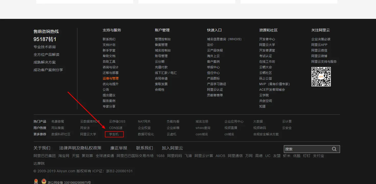View 服务案例
The height and width of the screenshot is (184, 376).
[x=109, y=101]
